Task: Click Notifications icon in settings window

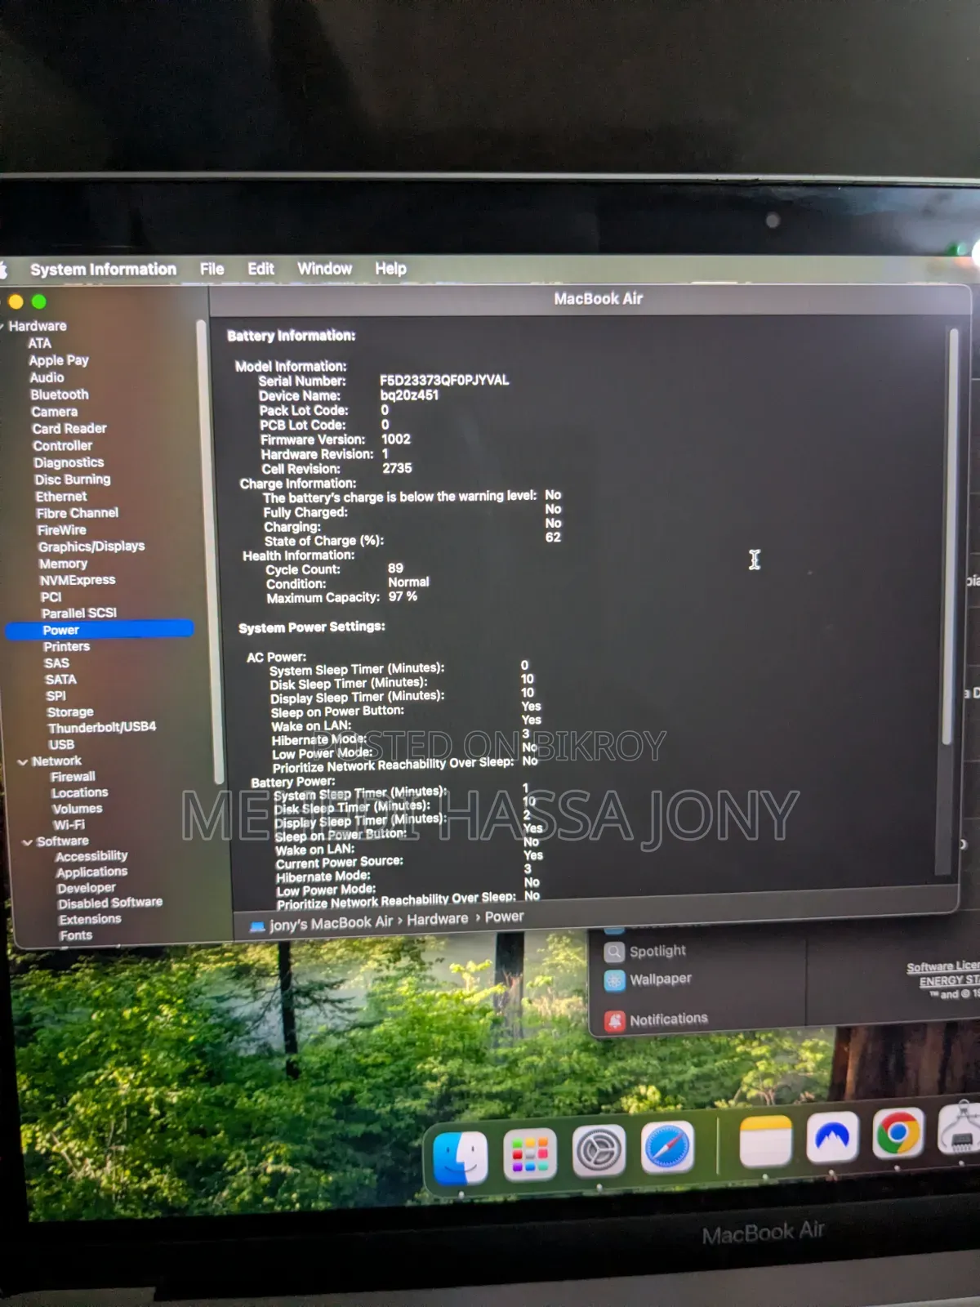Action: (614, 1020)
